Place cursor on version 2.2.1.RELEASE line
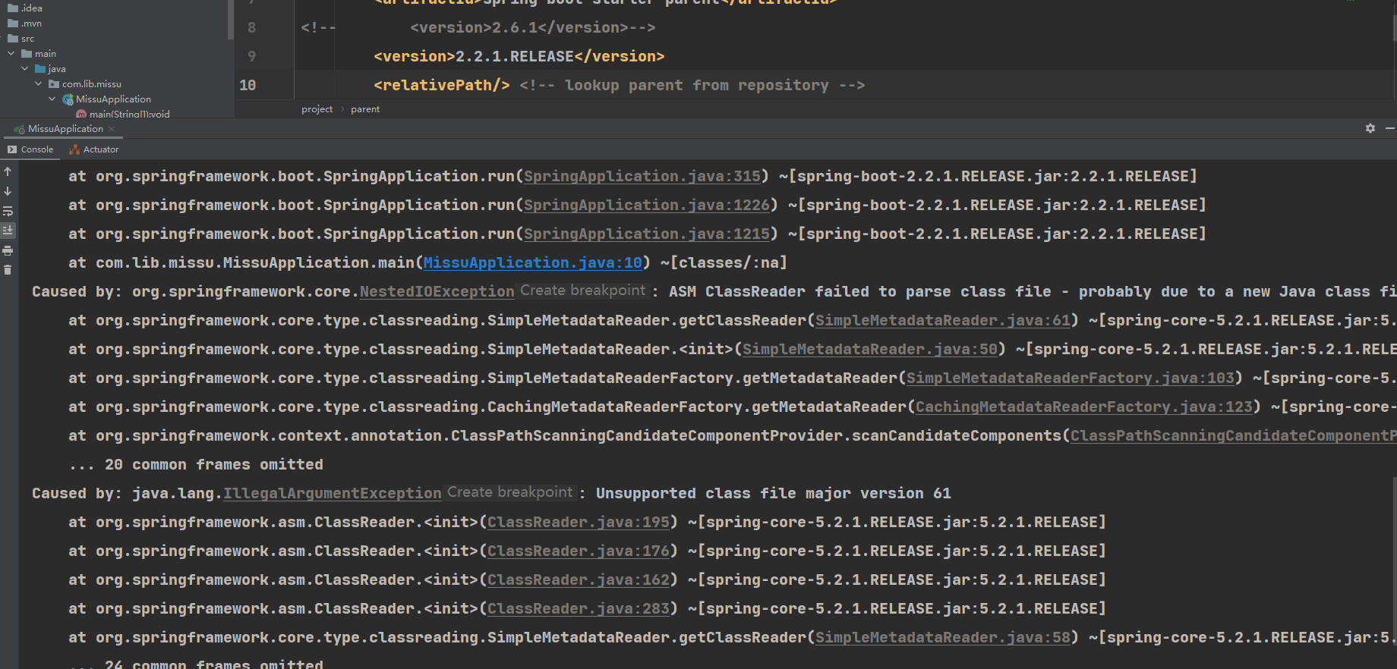Image resolution: width=1397 pixels, height=669 pixels. pos(519,56)
